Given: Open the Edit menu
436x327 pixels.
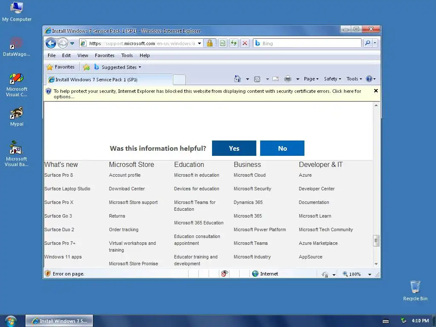Looking at the screenshot, I should coord(66,55).
